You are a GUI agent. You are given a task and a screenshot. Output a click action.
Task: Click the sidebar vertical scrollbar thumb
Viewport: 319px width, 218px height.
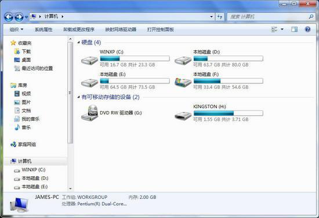(x=70, y=93)
